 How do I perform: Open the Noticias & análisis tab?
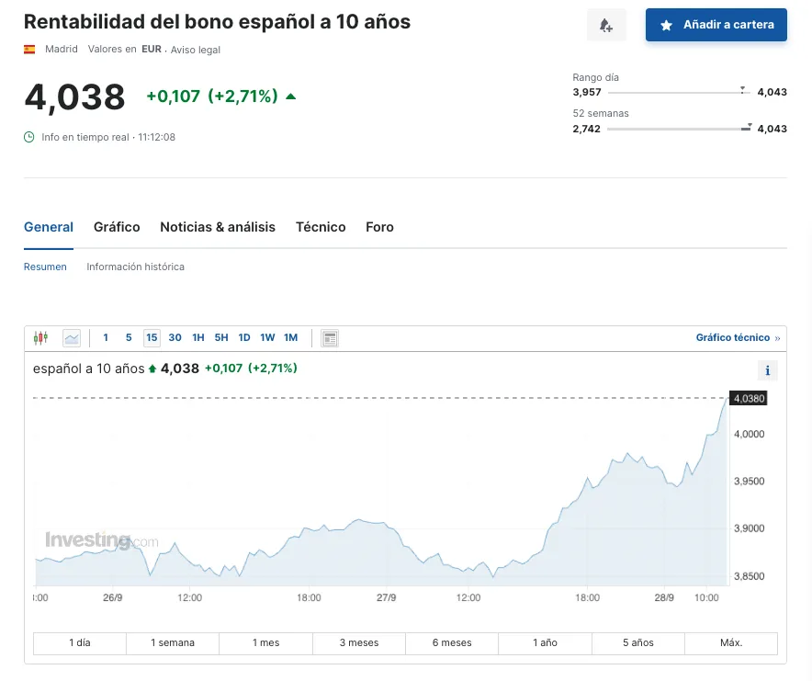218,227
